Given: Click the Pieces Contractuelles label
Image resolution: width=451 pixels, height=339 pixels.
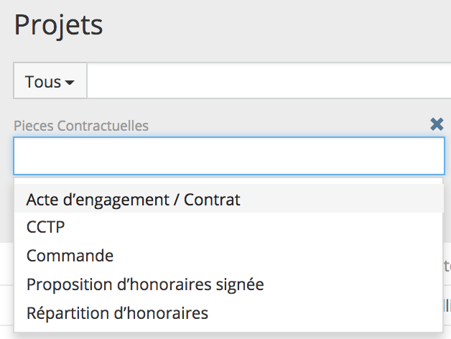Looking at the screenshot, I should (x=81, y=126).
